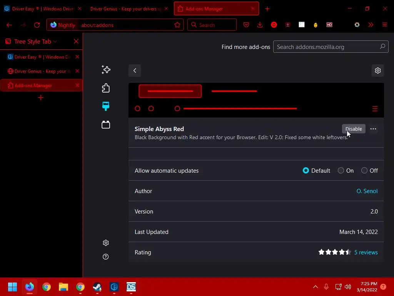Click the volume speaker tray icon
Image resolution: width=394 pixels, height=296 pixels.
(x=348, y=287)
